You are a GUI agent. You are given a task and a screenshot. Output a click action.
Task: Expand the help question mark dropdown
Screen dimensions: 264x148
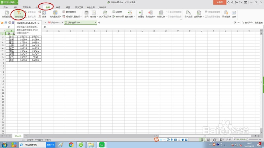point(242,2)
